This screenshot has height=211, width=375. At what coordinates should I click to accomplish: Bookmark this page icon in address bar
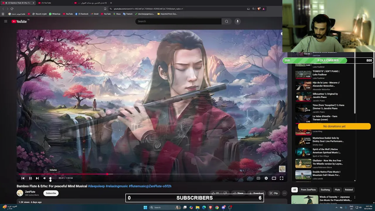[x=105, y=9]
